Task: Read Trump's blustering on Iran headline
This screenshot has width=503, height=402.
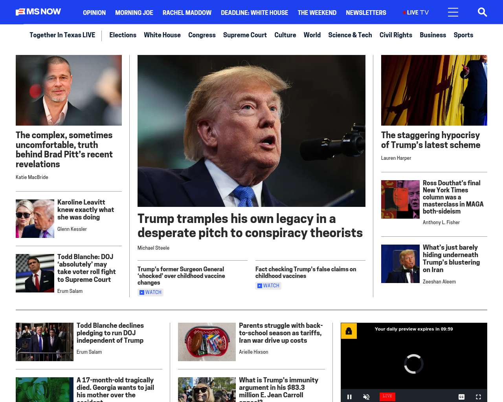Action: pos(451,259)
